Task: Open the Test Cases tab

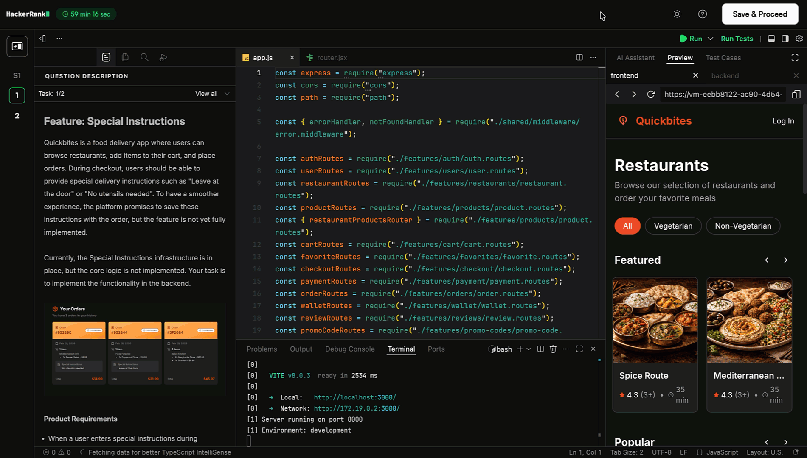Action: click(x=723, y=58)
